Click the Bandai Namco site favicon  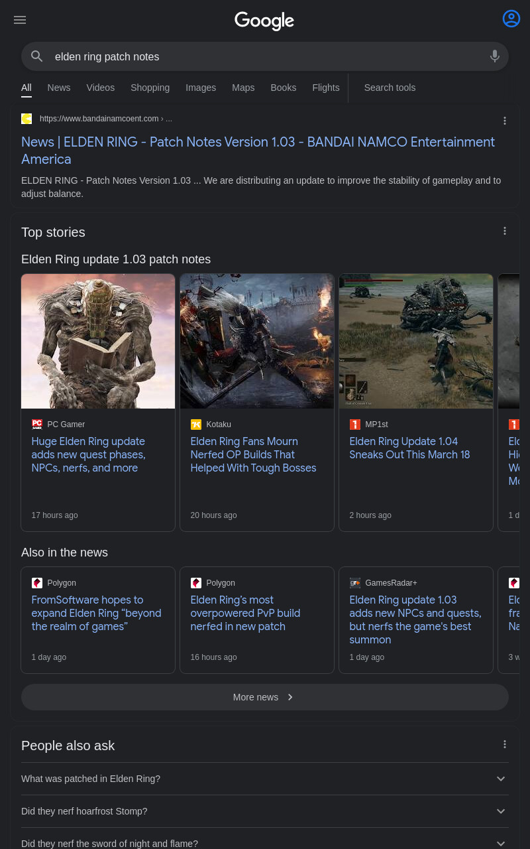[x=26, y=119]
